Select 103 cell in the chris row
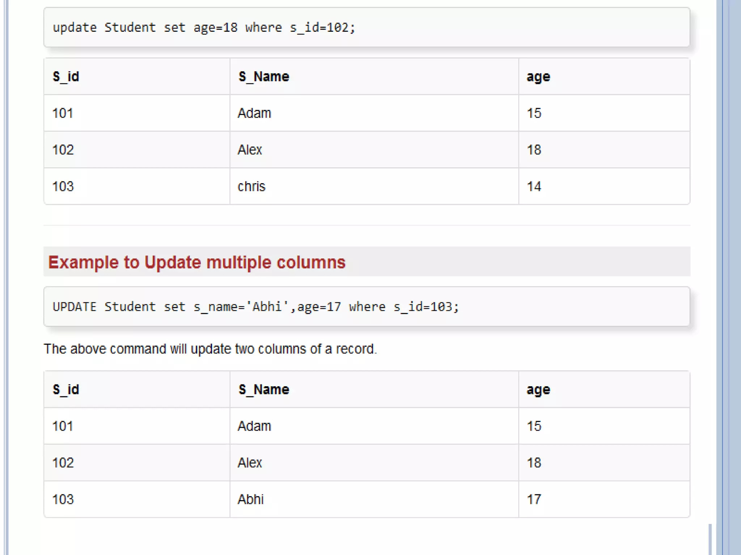The width and height of the screenshot is (741, 555). coord(63,186)
